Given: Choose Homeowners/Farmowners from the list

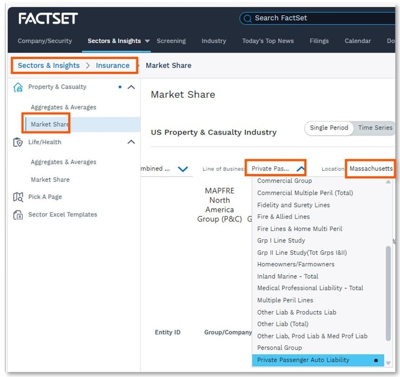Looking at the screenshot, I should (296, 264).
